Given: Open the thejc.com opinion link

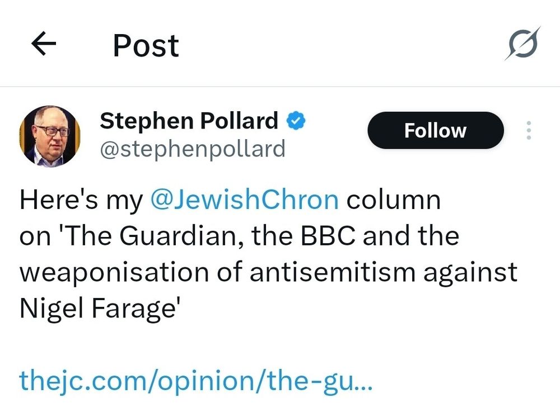Looking at the screenshot, I should click(195, 381).
